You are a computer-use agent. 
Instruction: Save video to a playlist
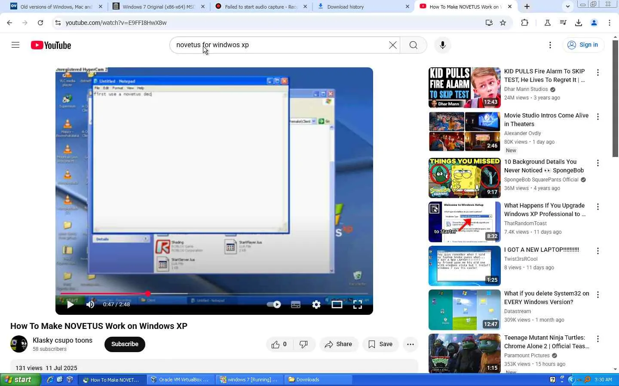pyautogui.click(x=380, y=344)
